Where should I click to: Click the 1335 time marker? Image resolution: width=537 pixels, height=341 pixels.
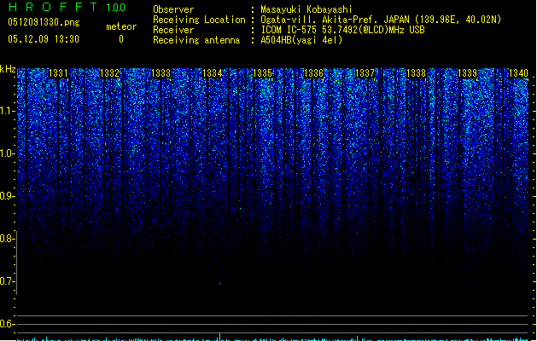coord(263,73)
